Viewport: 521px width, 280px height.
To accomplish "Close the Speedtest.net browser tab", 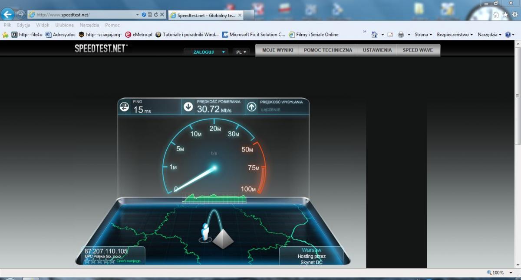I will (x=240, y=15).
